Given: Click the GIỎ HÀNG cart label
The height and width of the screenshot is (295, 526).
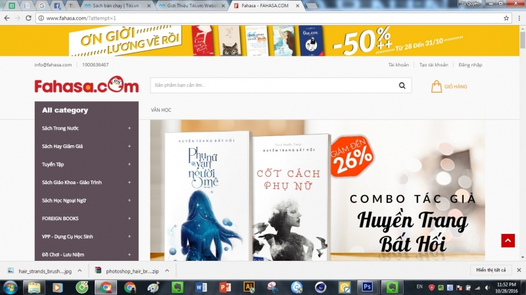Looking at the screenshot, I should (456, 87).
